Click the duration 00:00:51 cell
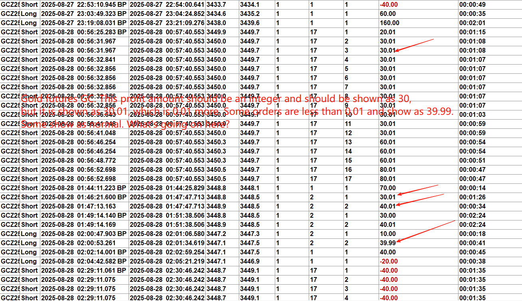522x301 pixels. pos(490,160)
